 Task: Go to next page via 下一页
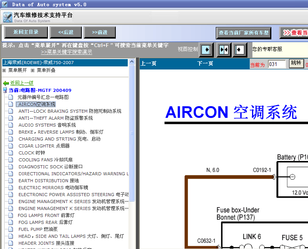pyautogui.click(x=205, y=63)
